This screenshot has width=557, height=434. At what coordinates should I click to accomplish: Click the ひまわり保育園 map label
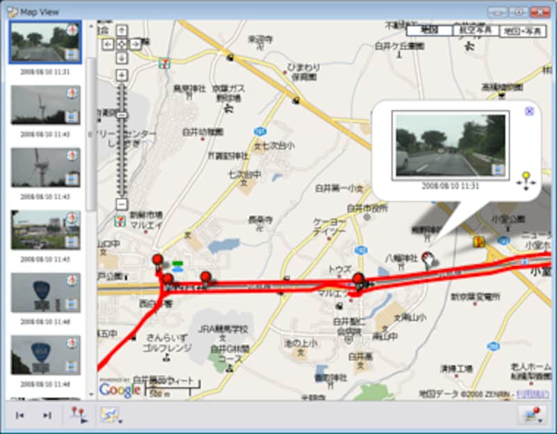click(304, 72)
